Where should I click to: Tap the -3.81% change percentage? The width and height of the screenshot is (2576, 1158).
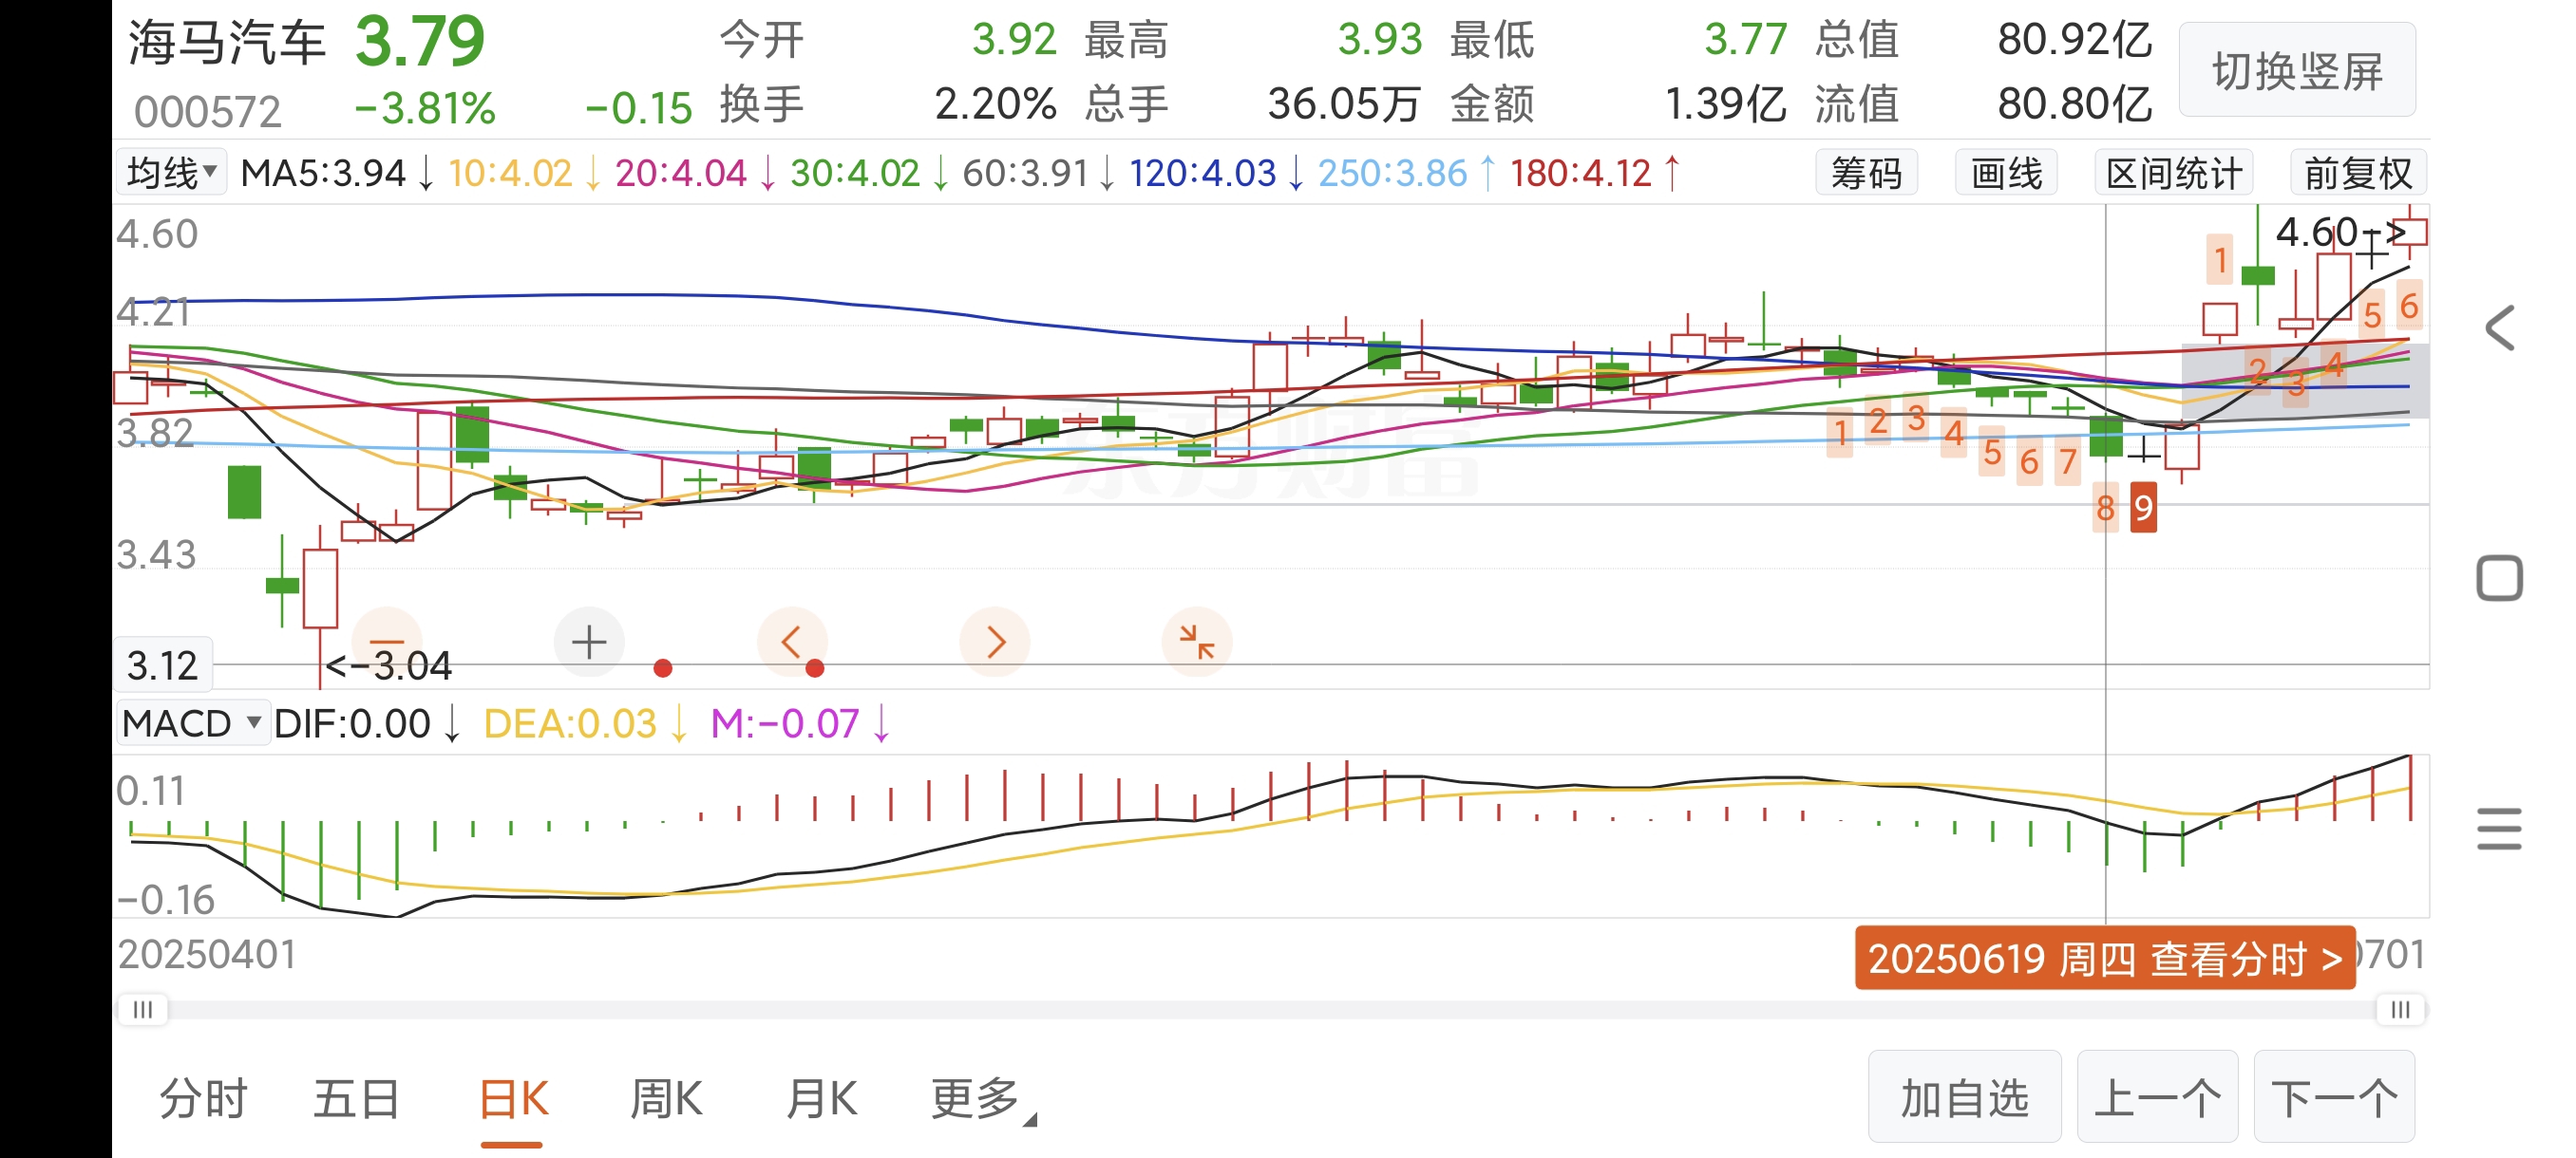(x=425, y=108)
